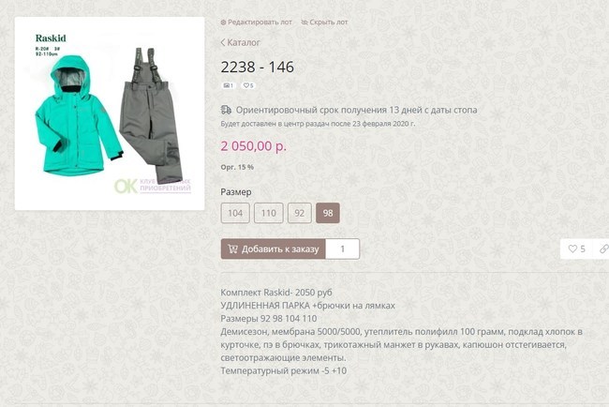Like the lot with heart button at right

tap(576, 249)
